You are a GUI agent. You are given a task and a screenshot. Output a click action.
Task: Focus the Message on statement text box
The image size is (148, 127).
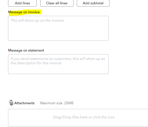click(58, 64)
